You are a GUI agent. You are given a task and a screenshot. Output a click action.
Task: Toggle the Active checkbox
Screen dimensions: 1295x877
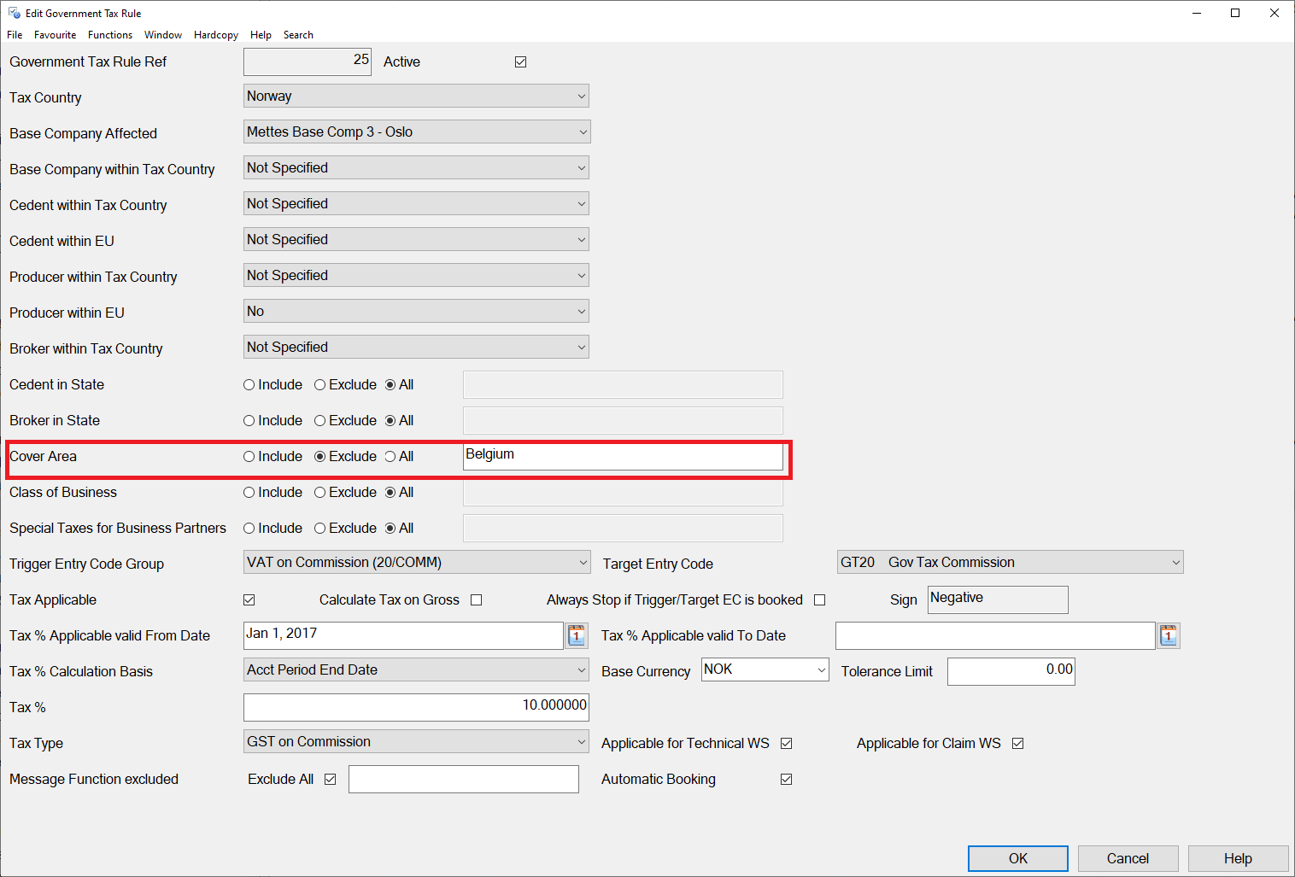pyautogui.click(x=520, y=62)
